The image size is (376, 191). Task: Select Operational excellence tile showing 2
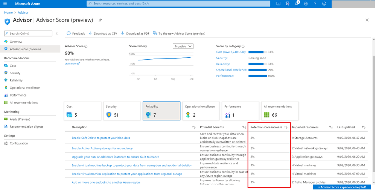coord(201,111)
